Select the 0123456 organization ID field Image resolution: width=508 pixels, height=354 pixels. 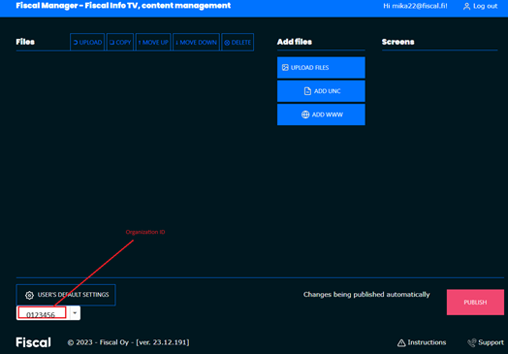pos(42,313)
